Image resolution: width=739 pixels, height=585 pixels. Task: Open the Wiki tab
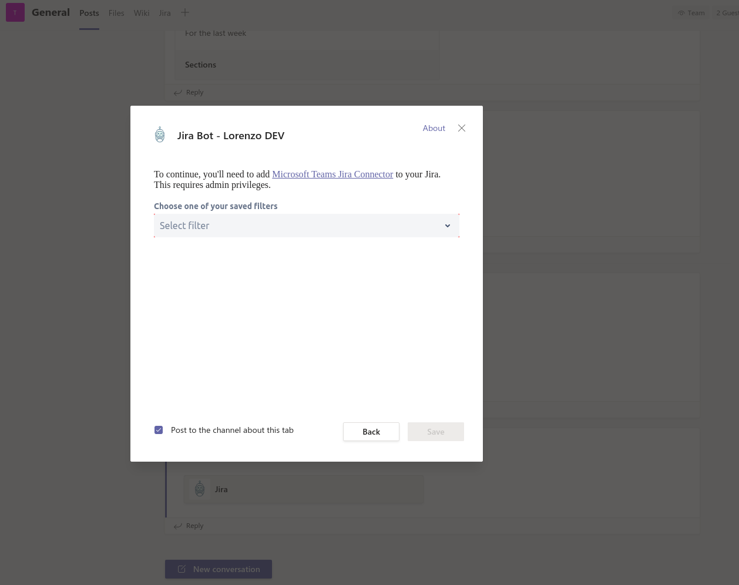pyautogui.click(x=141, y=12)
